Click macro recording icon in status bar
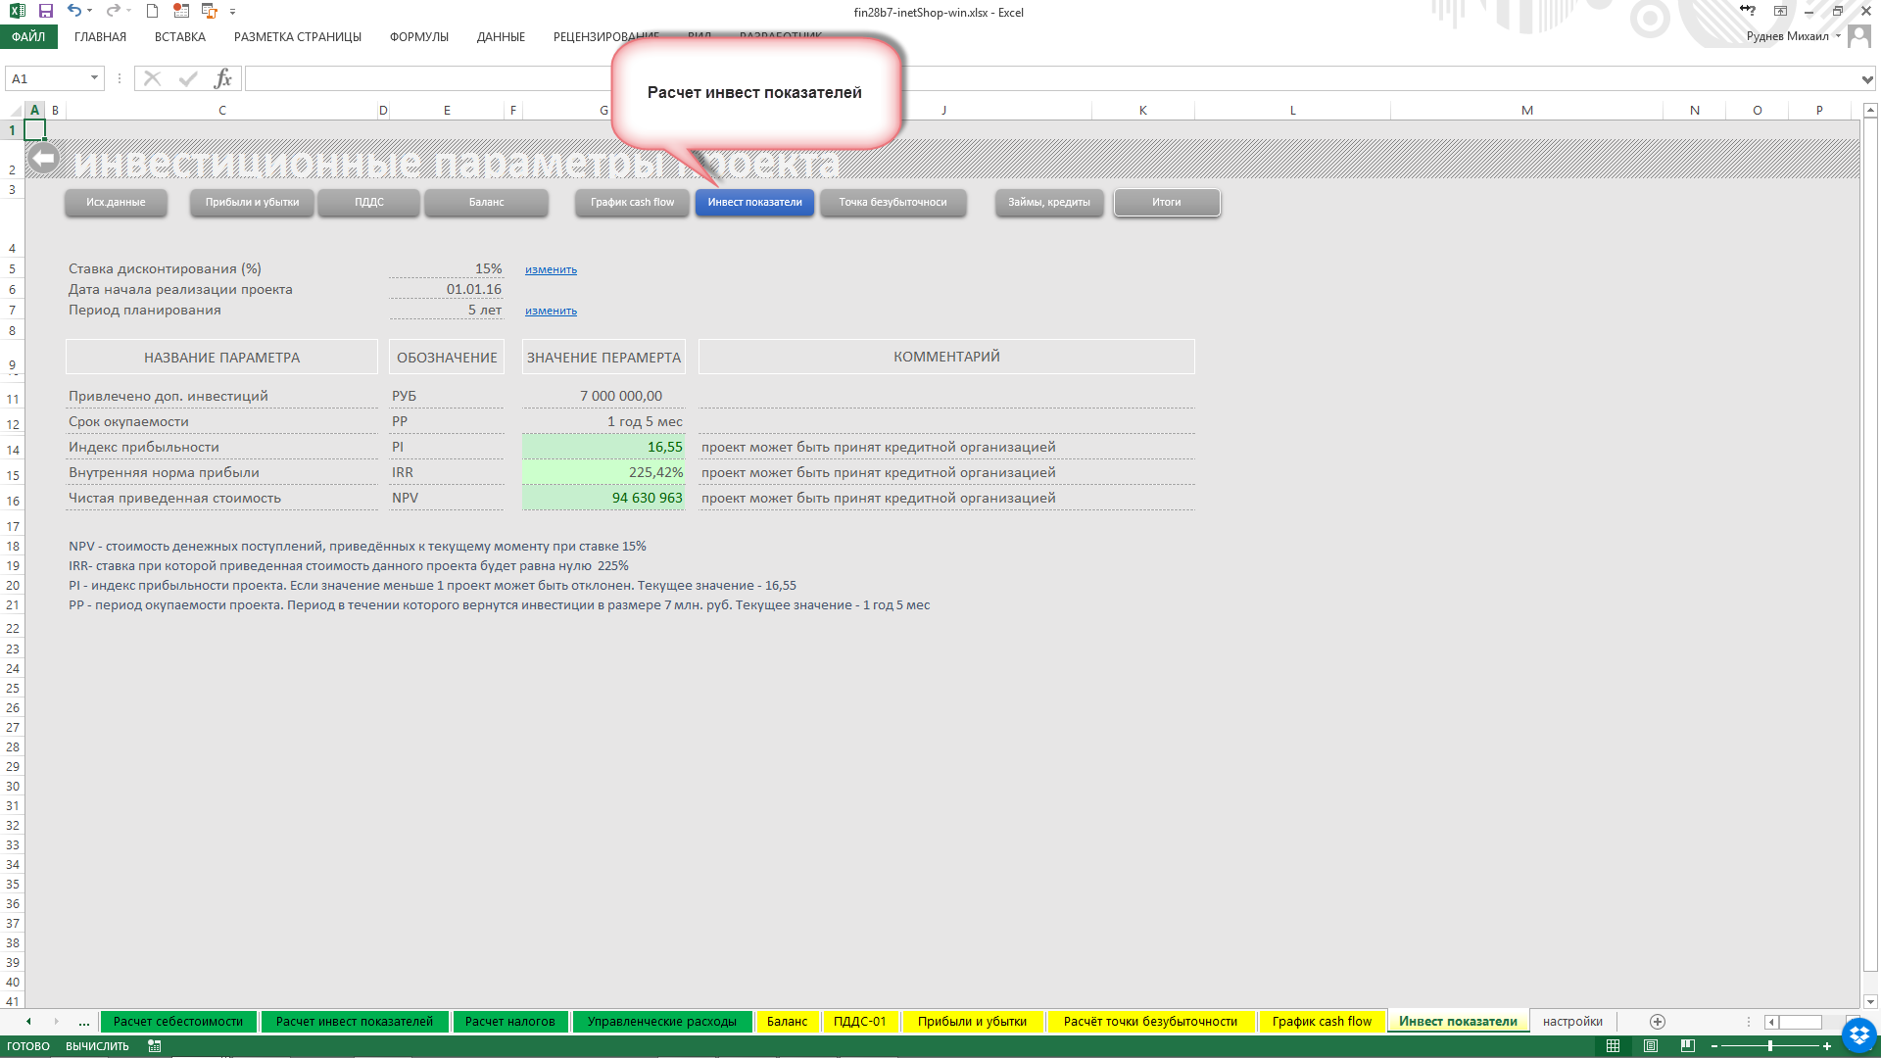Screen dimensions: 1881x1058 point(154,1046)
